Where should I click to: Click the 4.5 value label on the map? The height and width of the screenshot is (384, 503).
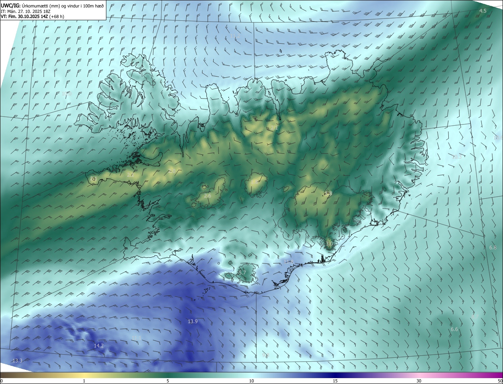tap(483, 11)
